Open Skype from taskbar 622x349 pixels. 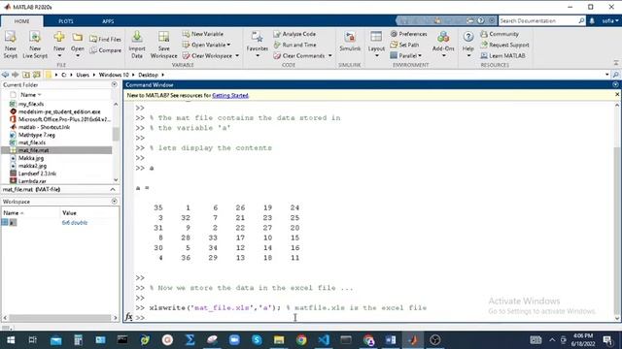(x=257, y=340)
